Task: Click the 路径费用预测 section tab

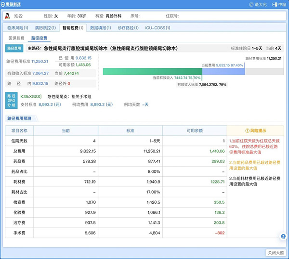Action: pyautogui.click(x=19, y=118)
